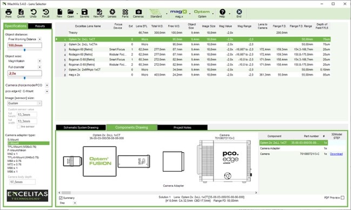Screen dimensions: 351x210
Task: Select the Optem 2x: 2xWFApo 1xCT row
Action: (x=193, y=70)
